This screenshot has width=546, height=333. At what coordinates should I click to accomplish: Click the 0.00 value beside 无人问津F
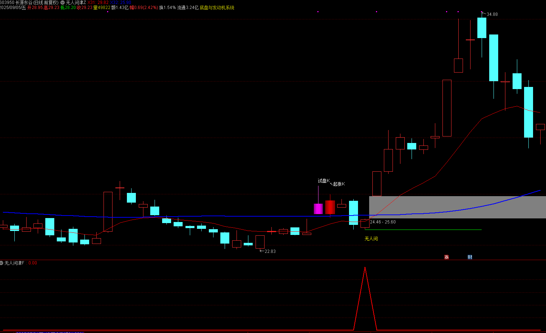[33, 263]
